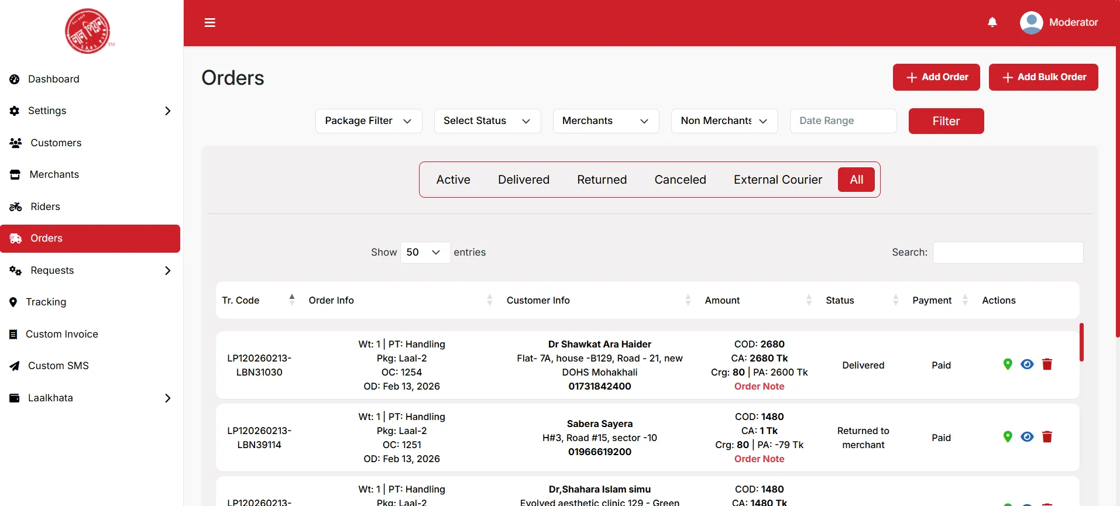
Task: Click the Date Range input field
Action: coord(843,121)
